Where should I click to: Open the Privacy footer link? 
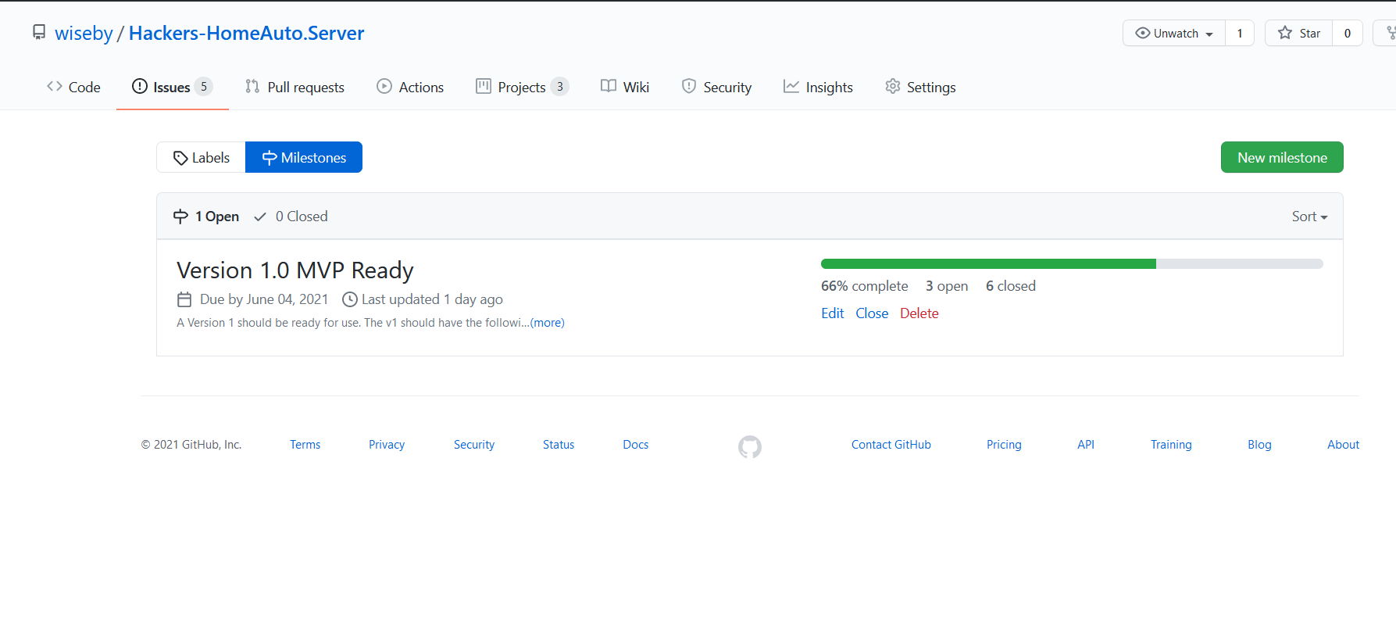pos(387,444)
